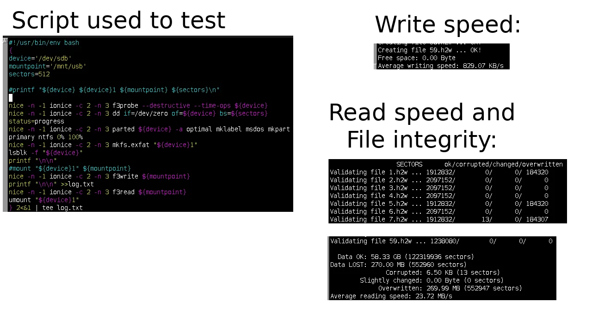Click the "Validating file 6.h2w" row
This screenshot has height=333, width=592.
[439, 211]
